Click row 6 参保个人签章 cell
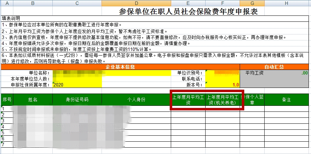Viewport: 311px width, 154px height. click(x=252, y=138)
